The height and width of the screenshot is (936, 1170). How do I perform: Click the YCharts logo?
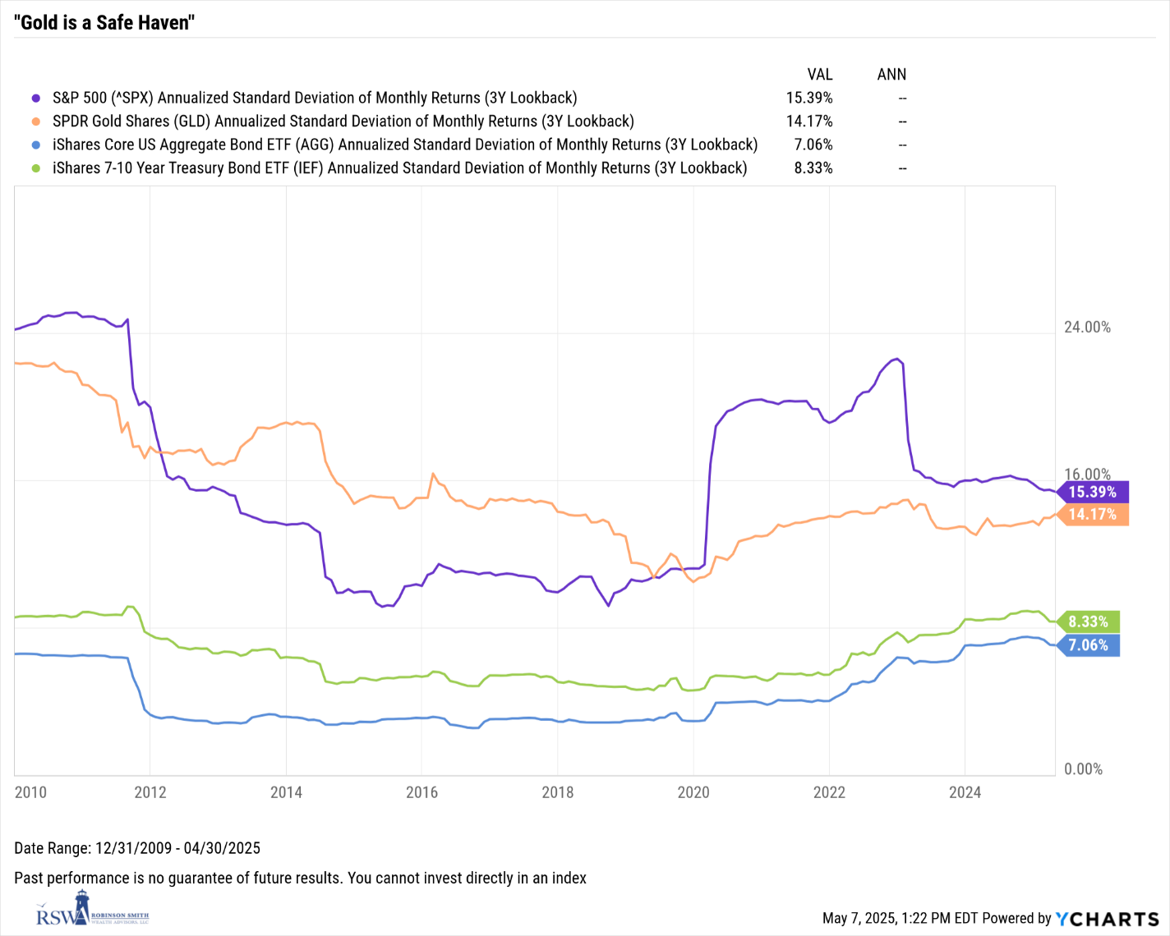click(x=1107, y=919)
